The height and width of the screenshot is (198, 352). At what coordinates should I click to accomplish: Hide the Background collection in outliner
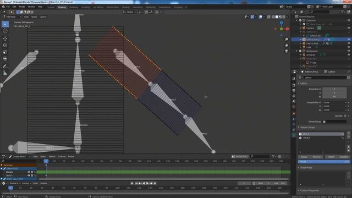click(x=349, y=51)
